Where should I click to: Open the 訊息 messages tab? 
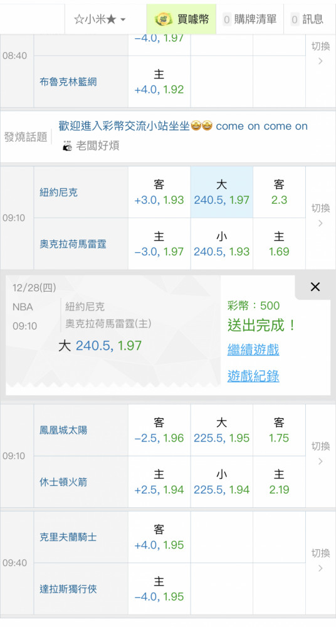(x=307, y=19)
